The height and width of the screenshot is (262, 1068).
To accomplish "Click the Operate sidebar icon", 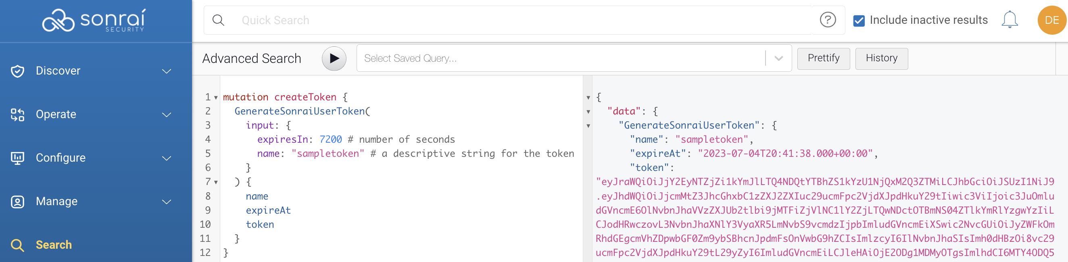I will tap(17, 114).
